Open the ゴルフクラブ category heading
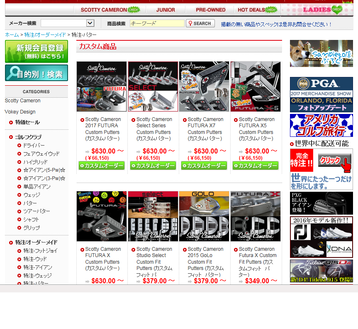Viewport: 358px width, 329px height. click(x=28, y=137)
